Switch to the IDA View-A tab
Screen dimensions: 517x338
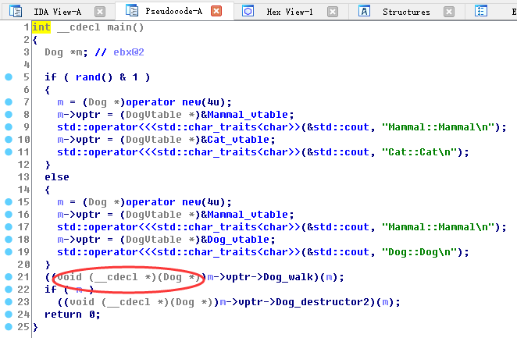tap(56, 12)
